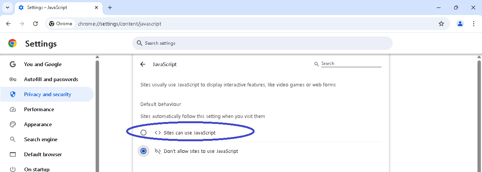Click the JavaScript page Search field
Screen dimensions: 482x172
tap(351, 64)
